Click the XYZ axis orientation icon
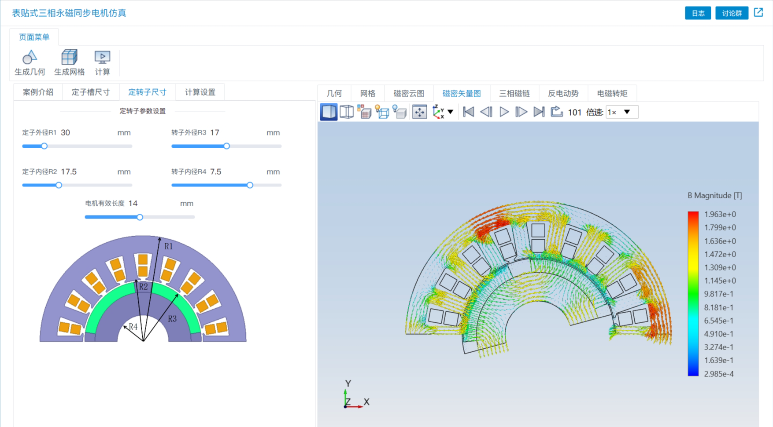 438,112
